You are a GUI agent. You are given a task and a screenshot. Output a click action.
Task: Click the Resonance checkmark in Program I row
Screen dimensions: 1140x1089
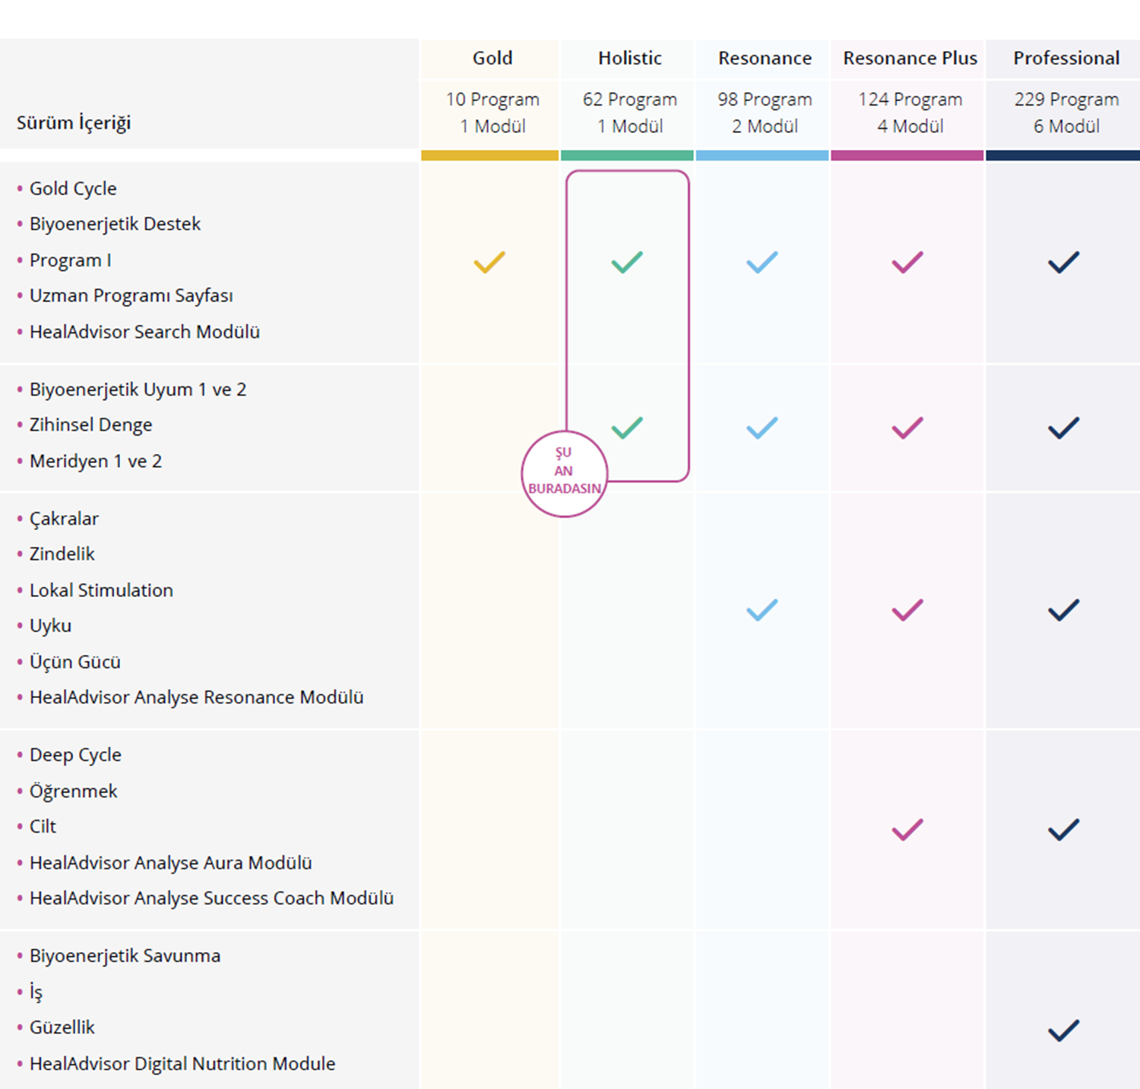(x=762, y=262)
